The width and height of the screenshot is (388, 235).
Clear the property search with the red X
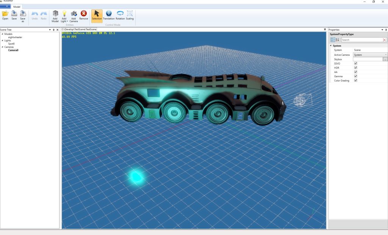tap(384, 40)
